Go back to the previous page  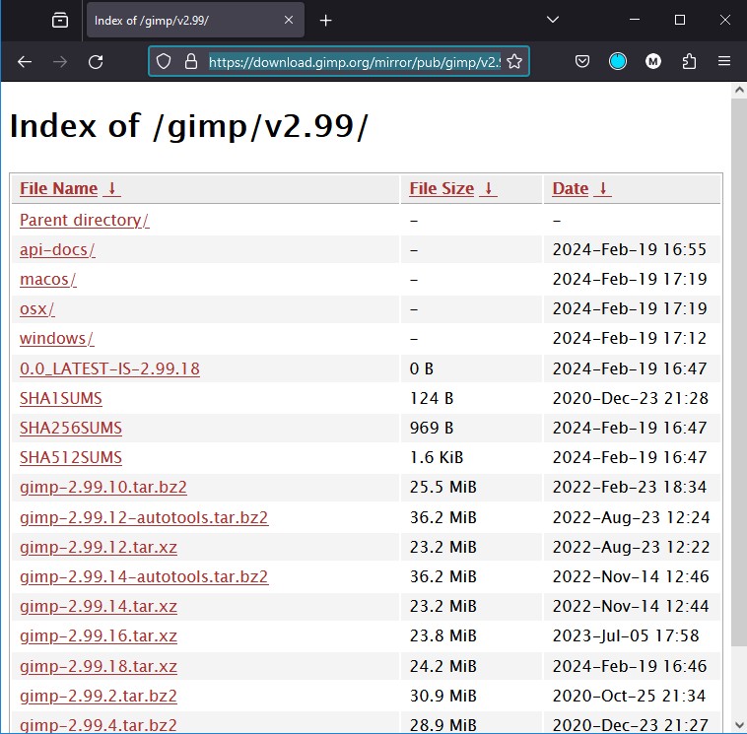click(x=25, y=62)
